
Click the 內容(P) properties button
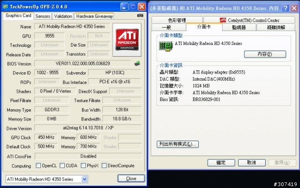click(x=265, y=54)
